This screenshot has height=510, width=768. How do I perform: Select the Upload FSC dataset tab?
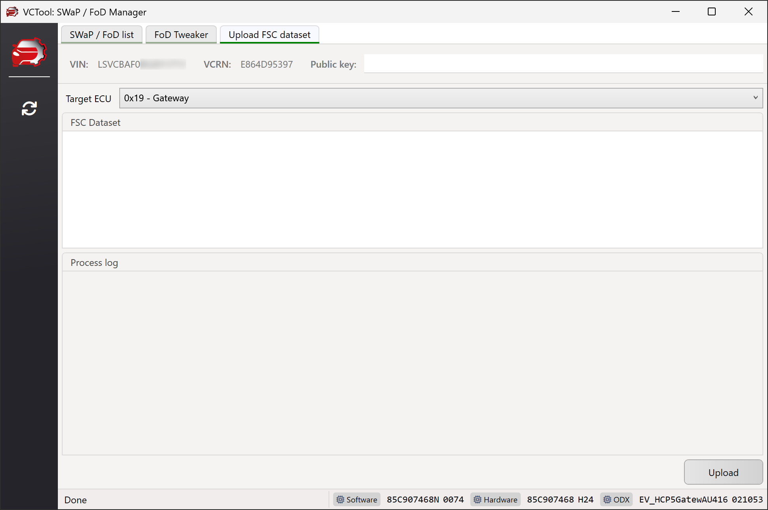click(269, 35)
